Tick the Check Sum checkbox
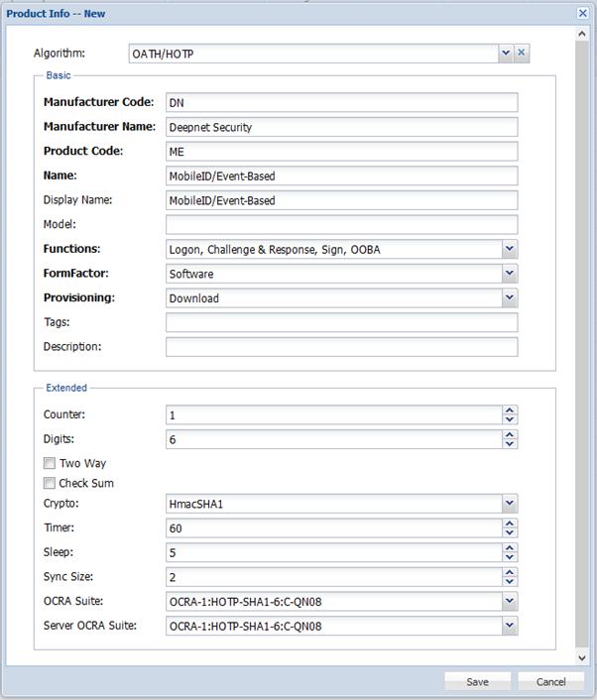Screen dimensions: 597x700 pos(50,483)
